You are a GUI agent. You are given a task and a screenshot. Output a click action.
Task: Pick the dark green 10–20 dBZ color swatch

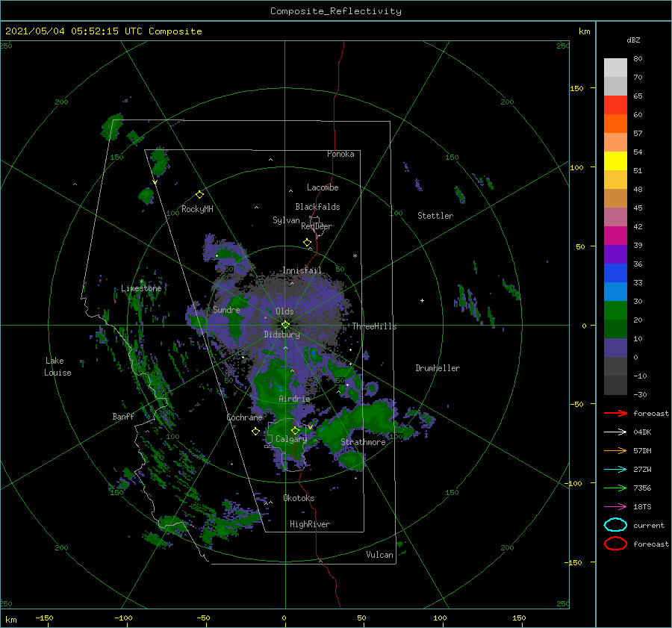coord(615,329)
